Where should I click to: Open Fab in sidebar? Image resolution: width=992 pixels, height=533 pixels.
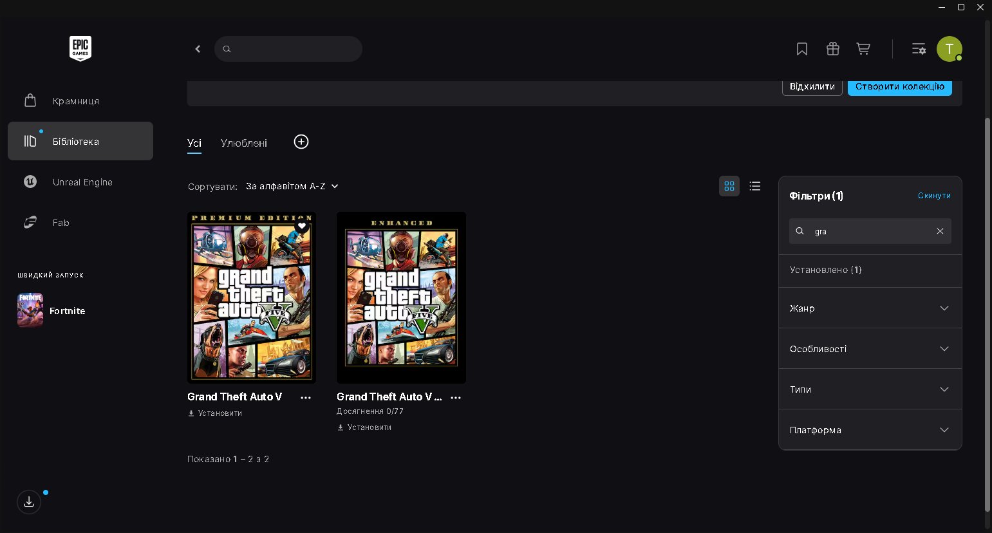coord(80,223)
